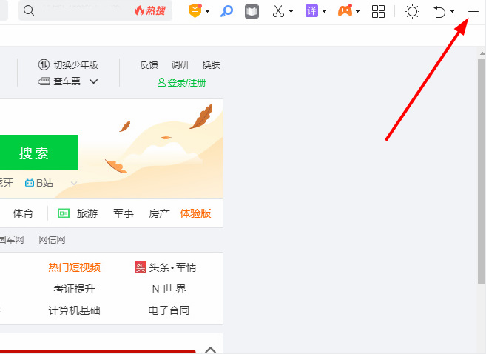The height and width of the screenshot is (354, 486).
Task: Toggle the day/night sun mode icon
Action: click(x=412, y=12)
